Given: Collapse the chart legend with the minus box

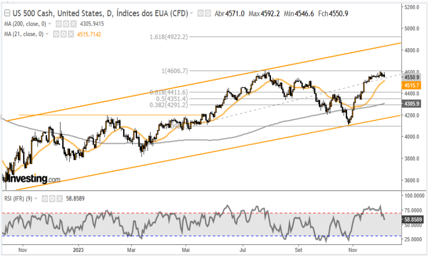Looking at the screenshot, I should click(7, 13).
